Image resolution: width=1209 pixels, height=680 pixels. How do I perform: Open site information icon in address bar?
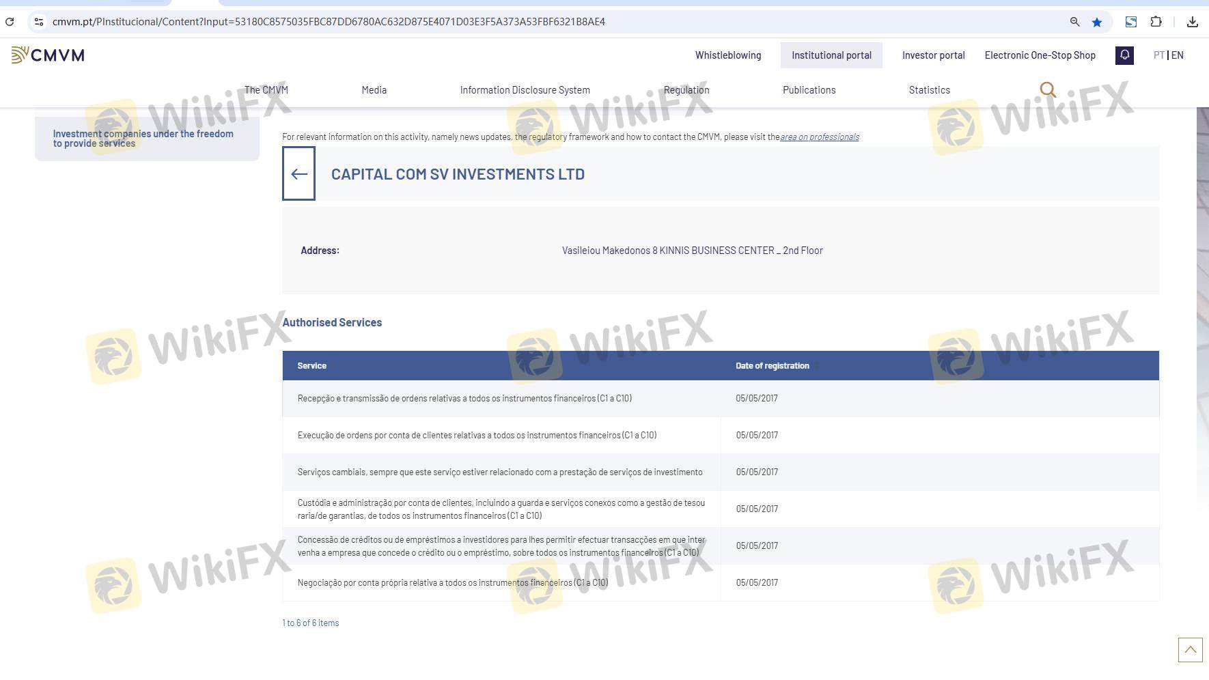(39, 22)
